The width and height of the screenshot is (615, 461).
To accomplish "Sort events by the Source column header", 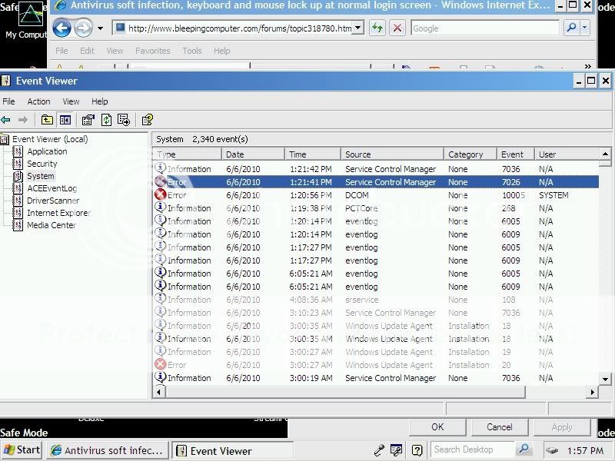I will [x=392, y=154].
